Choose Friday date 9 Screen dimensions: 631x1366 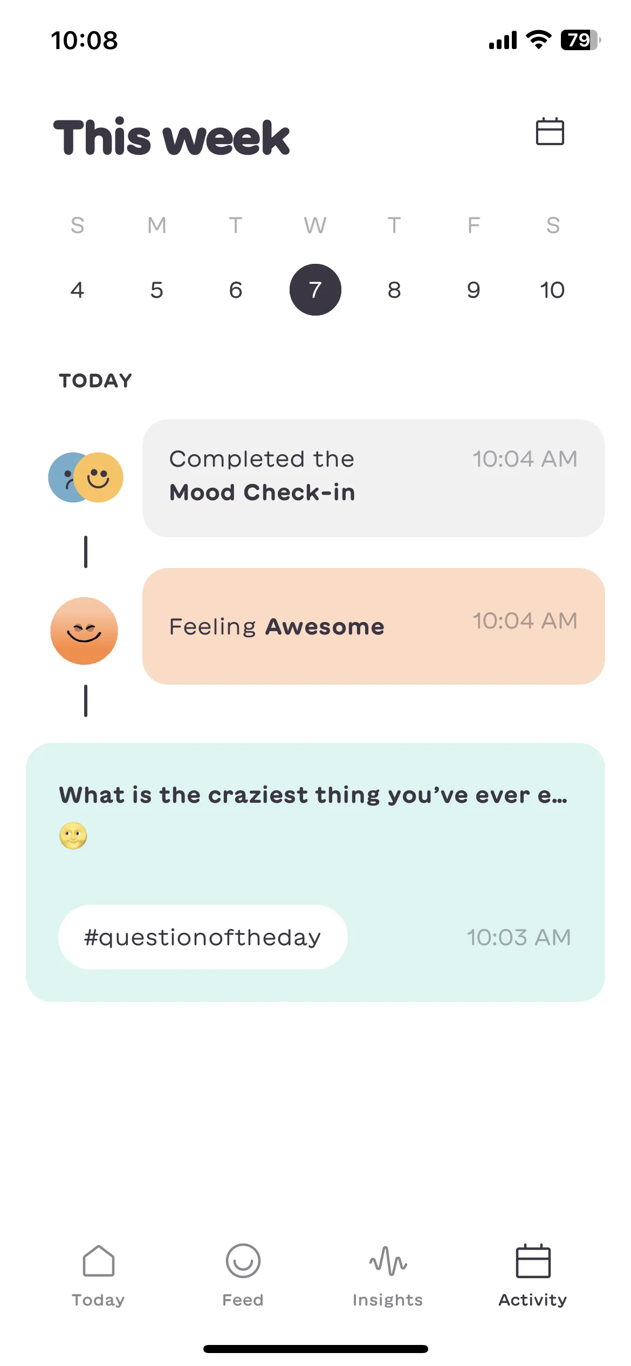[474, 290]
